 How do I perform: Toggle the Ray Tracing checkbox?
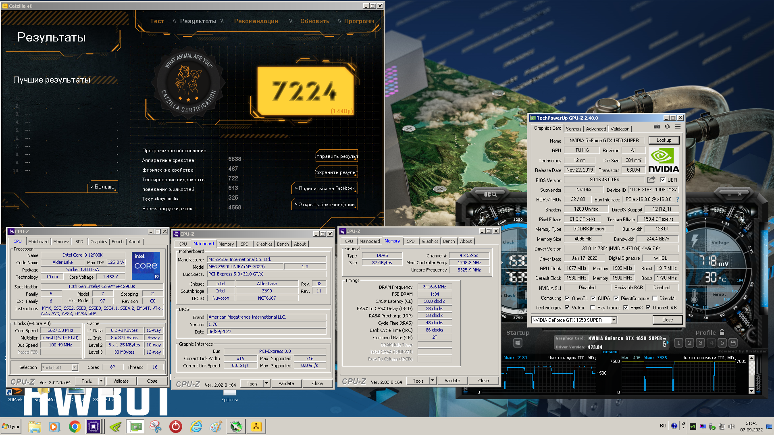coord(593,308)
